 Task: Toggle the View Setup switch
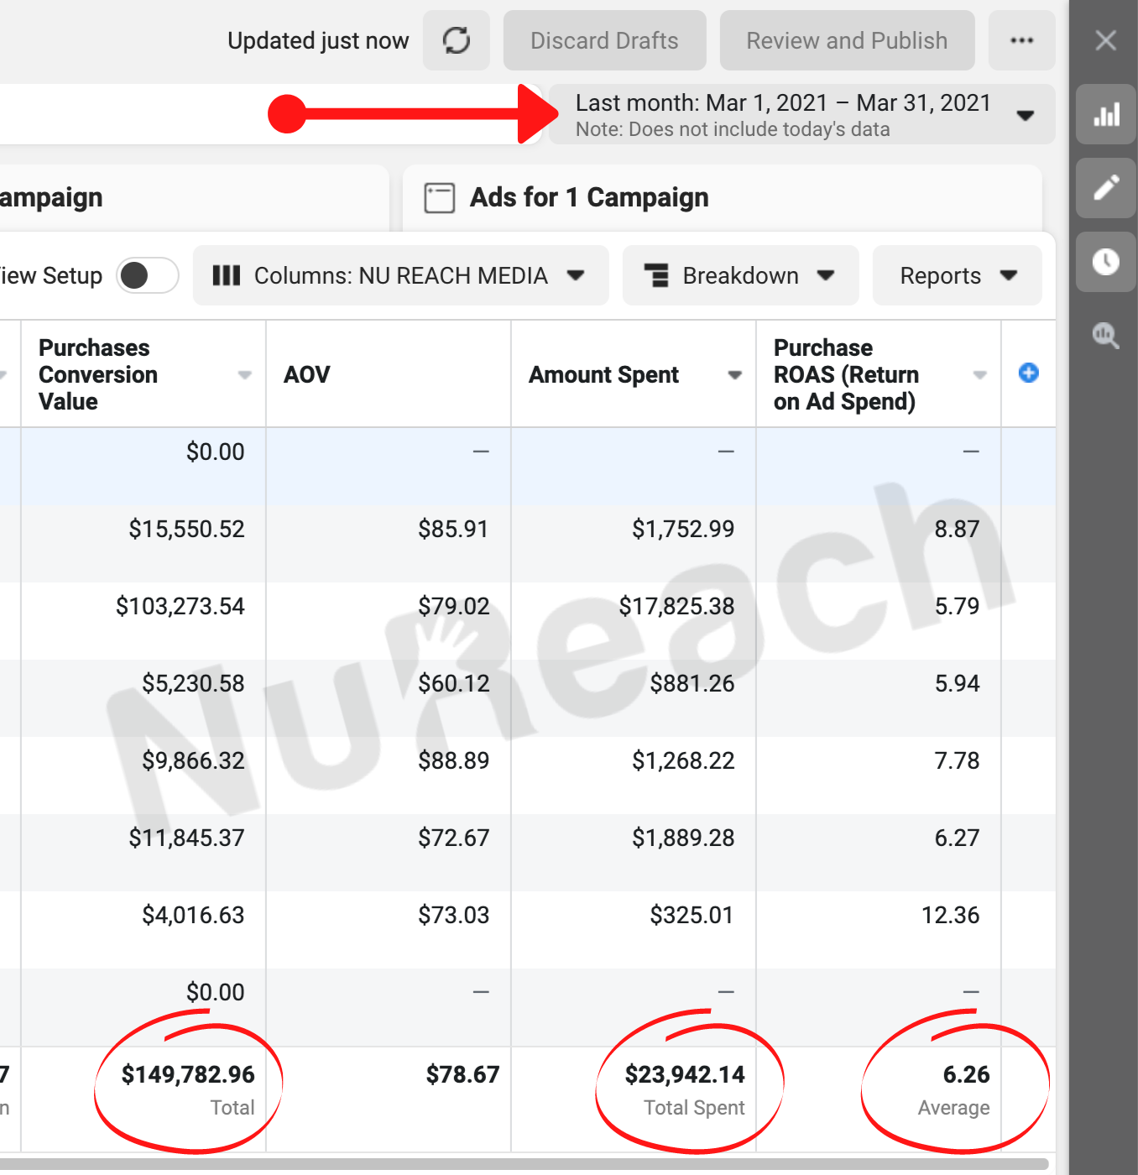pos(147,275)
